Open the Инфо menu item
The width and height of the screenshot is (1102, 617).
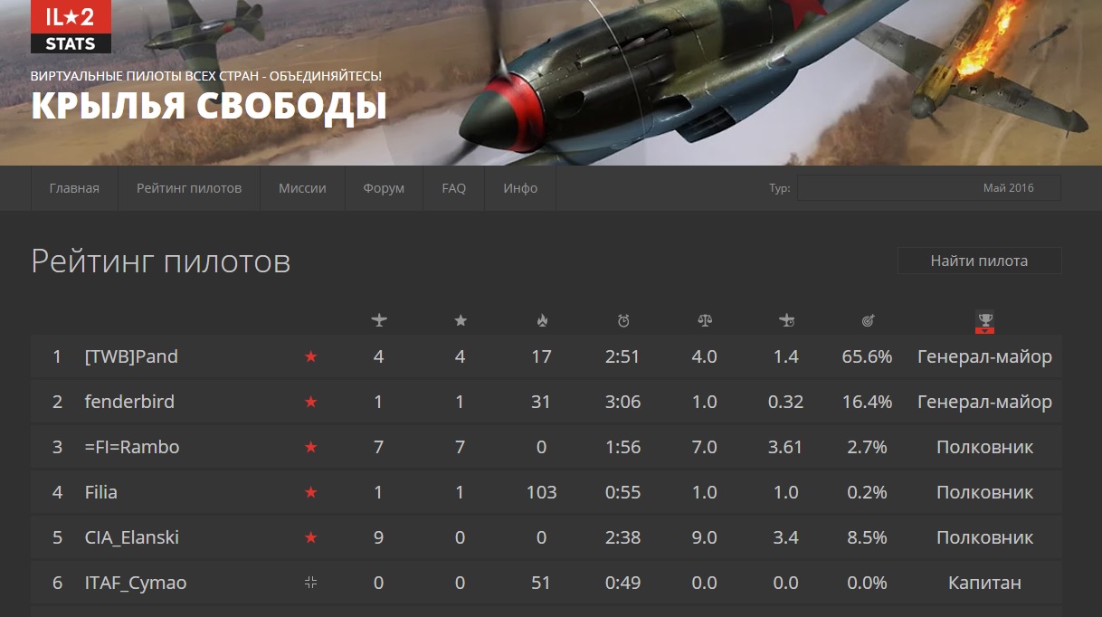tap(520, 188)
